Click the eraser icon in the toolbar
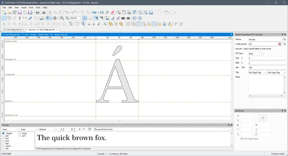This screenshot has height=156, width=288. (112, 12)
